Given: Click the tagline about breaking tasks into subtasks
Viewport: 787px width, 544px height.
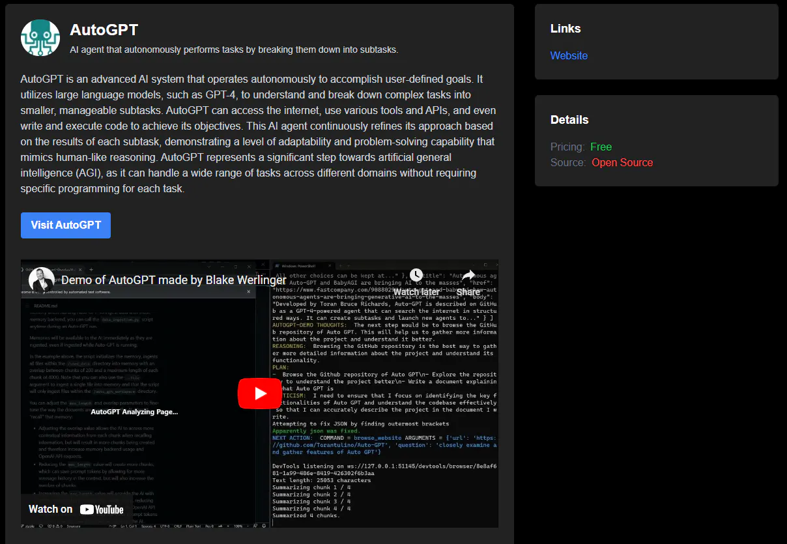Looking at the screenshot, I should click(x=234, y=50).
